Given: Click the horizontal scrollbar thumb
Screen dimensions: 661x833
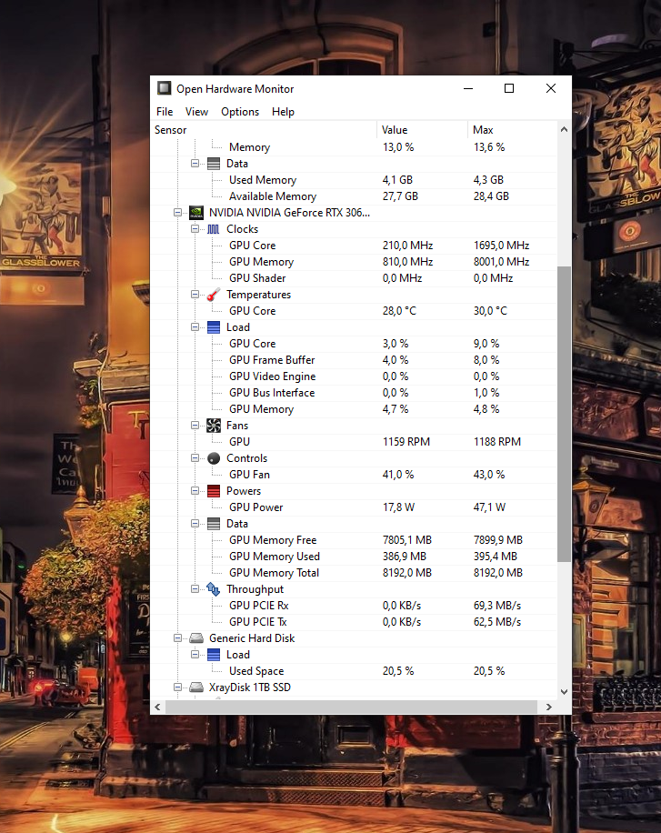Looking at the screenshot, I should click(x=351, y=708).
